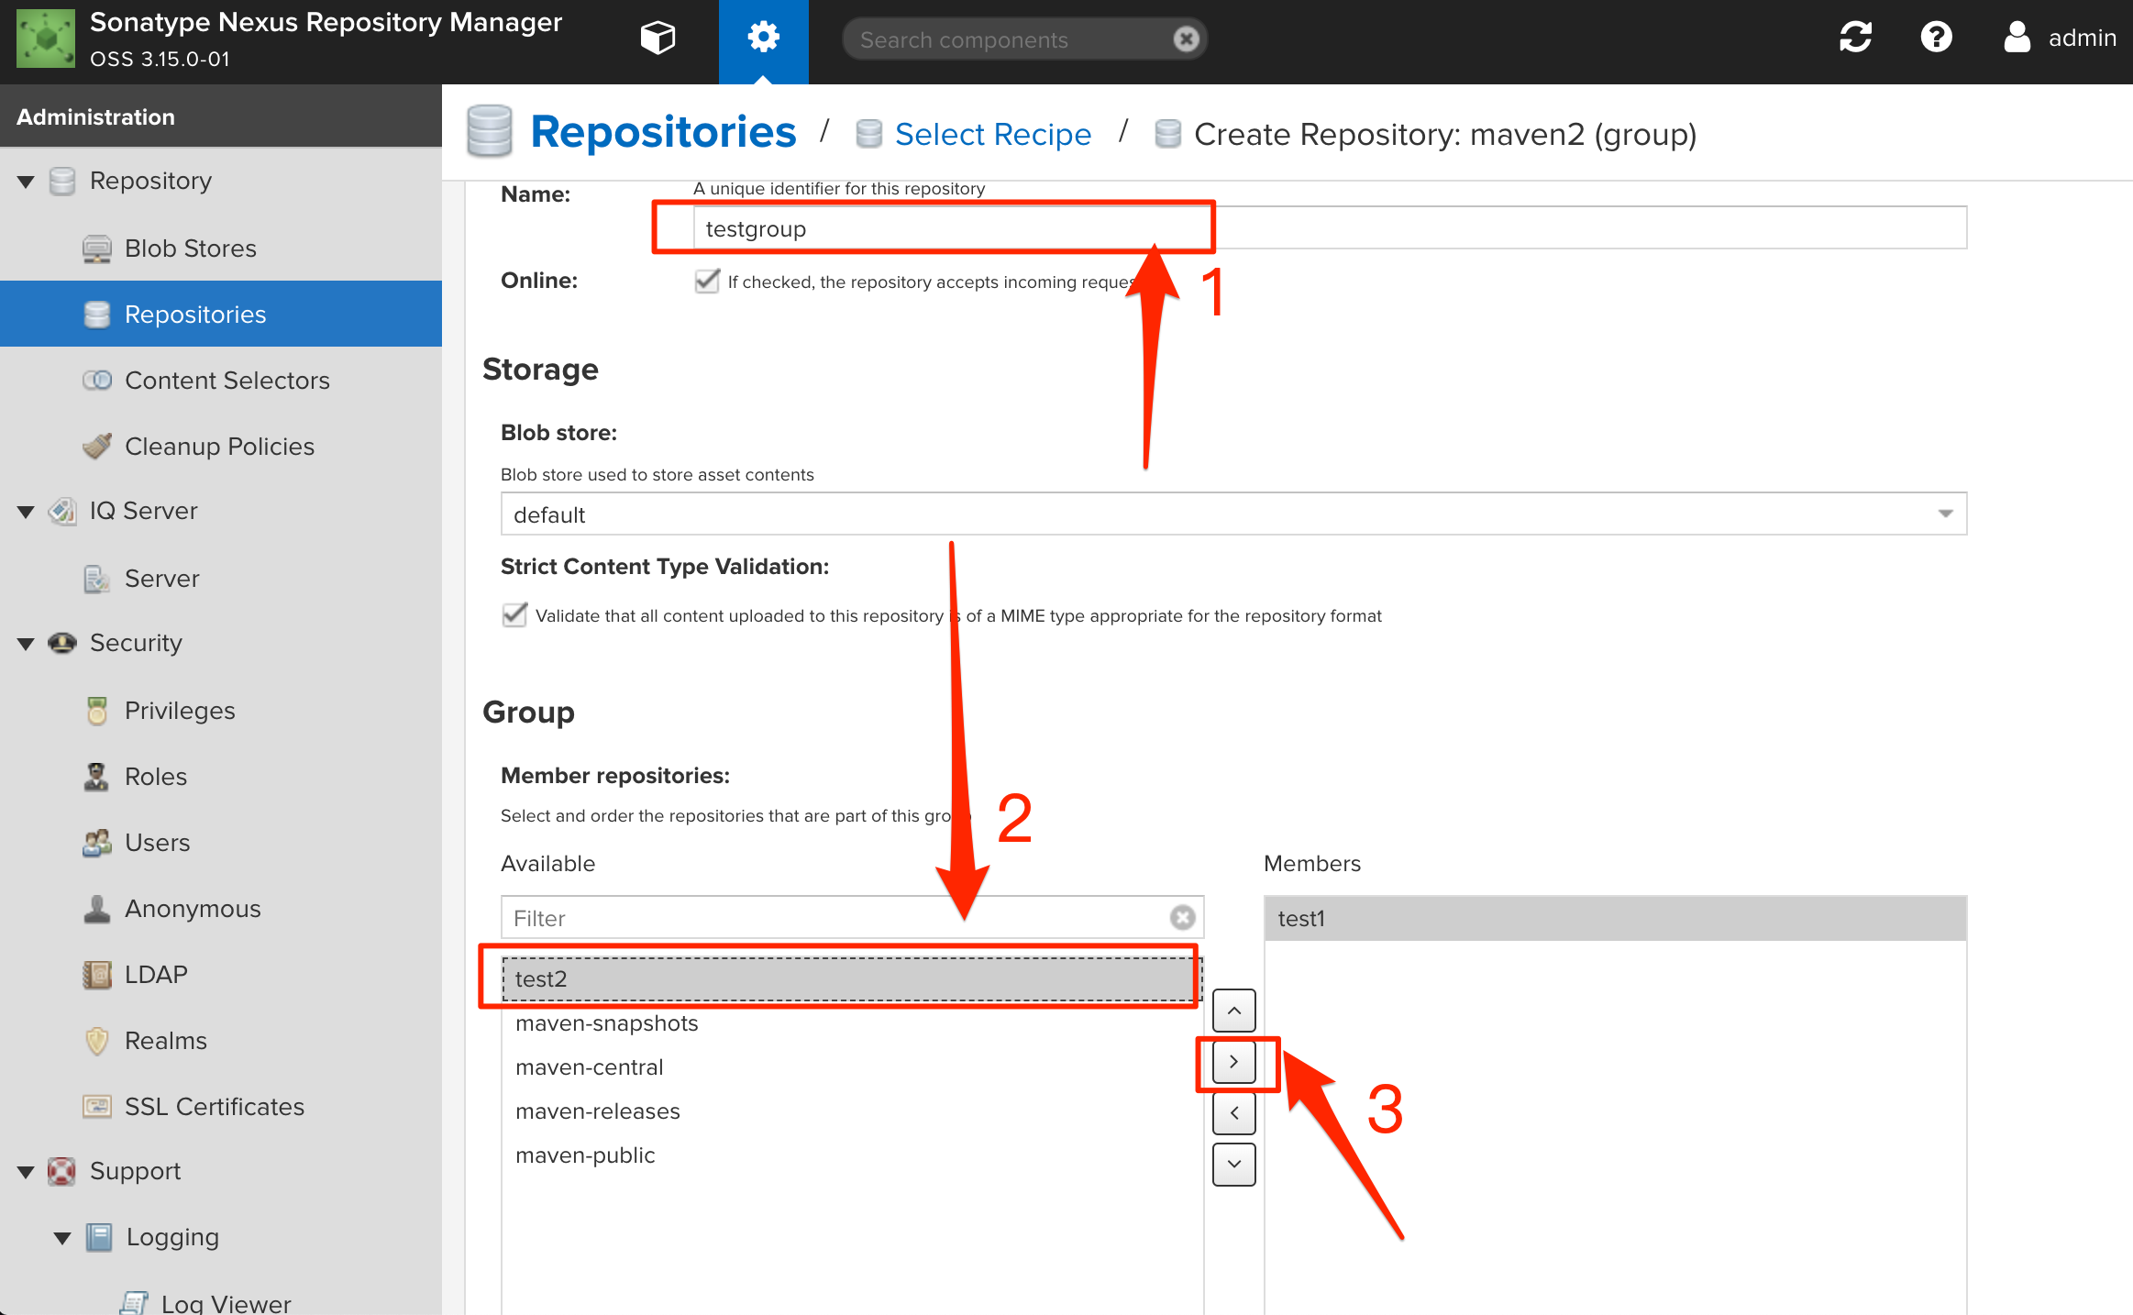Viewport: 2133px width, 1315px height.
Task: Move selected repository down with arrow
Action: pos(1234,1165)
